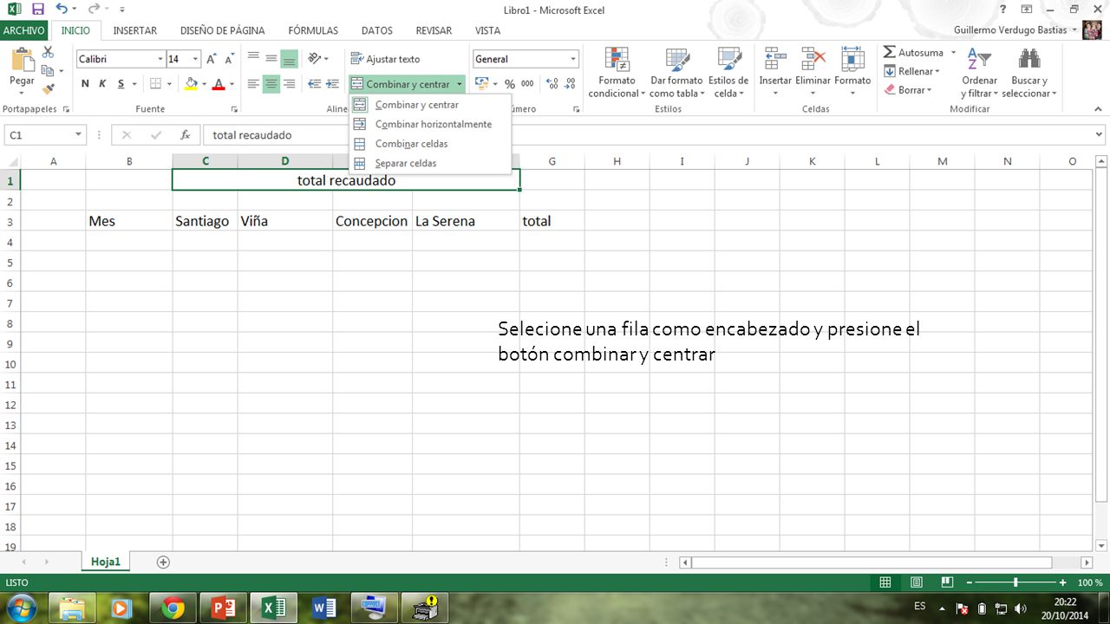Expand the General number format dropdown
Image resolution: width=1110 pixels, height=624 pixels.
coord(573,59)
